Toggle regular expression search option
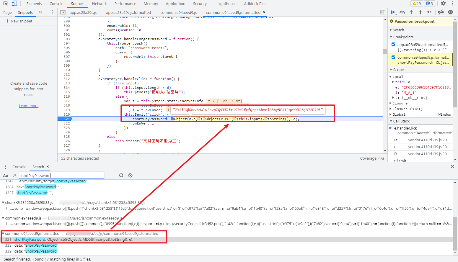Screen dimensions: 458x262 [x=14, y=176]
